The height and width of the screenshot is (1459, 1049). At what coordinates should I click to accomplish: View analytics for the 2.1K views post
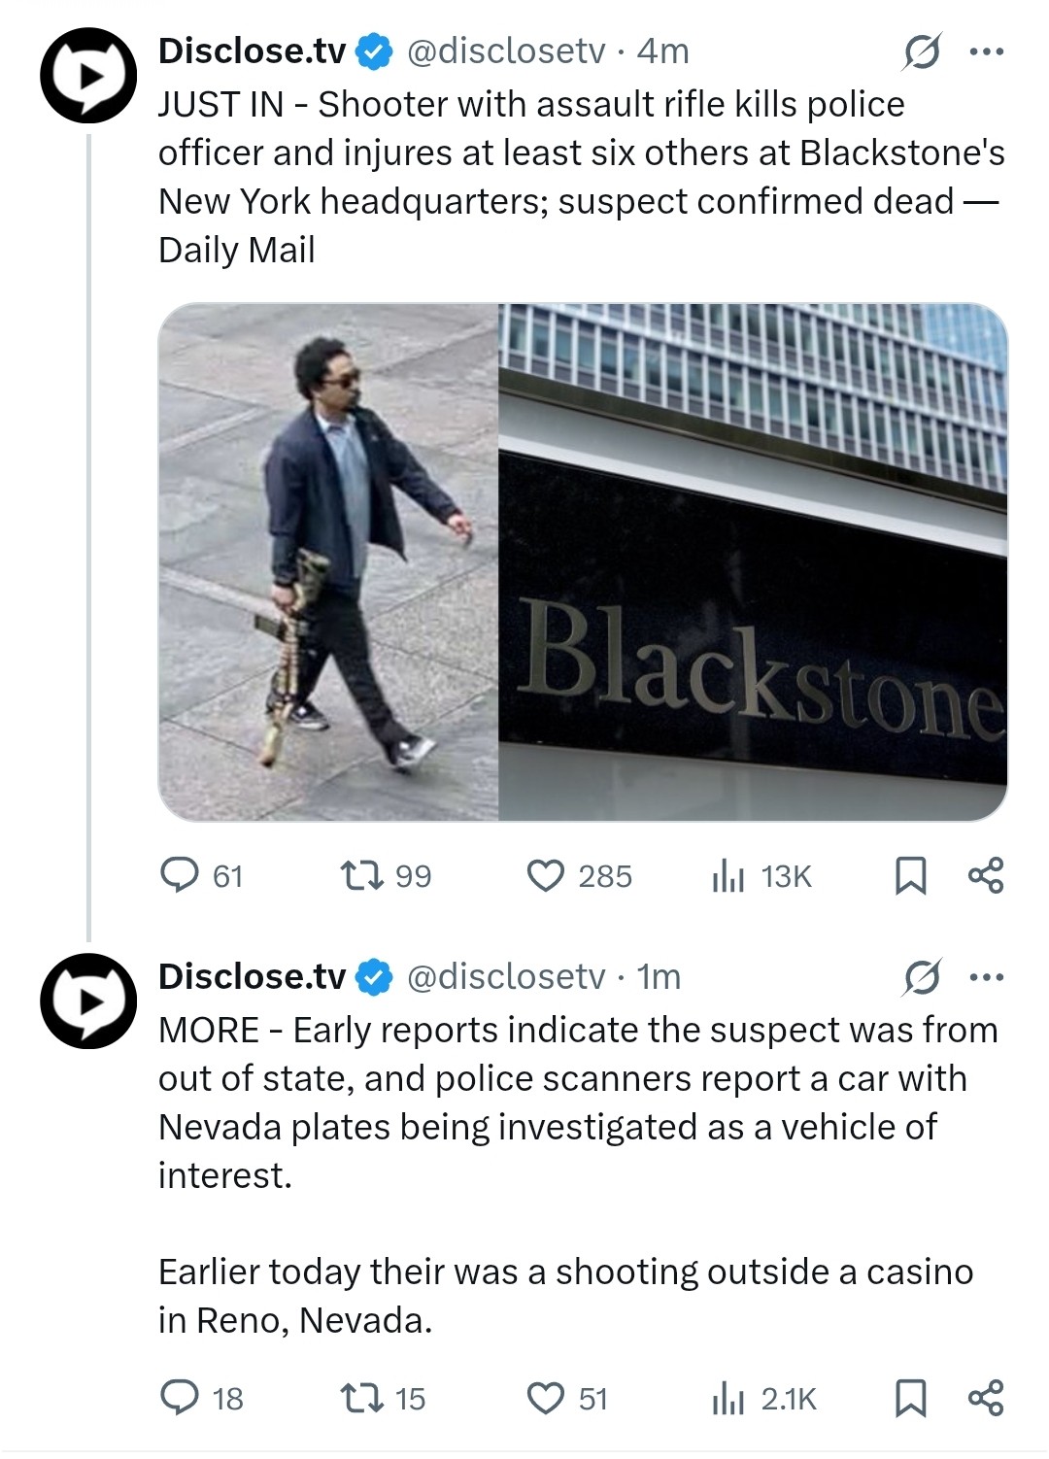(728, 1398)
